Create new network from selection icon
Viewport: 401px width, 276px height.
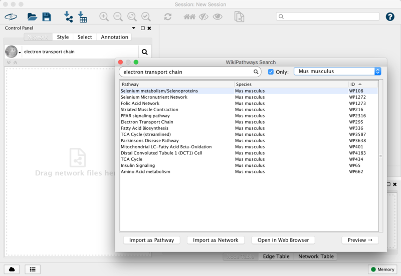coord(239,17)
